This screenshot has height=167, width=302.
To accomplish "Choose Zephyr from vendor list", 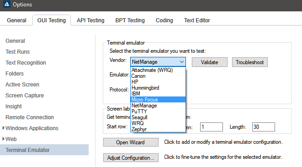I will [x=158, y=129].
